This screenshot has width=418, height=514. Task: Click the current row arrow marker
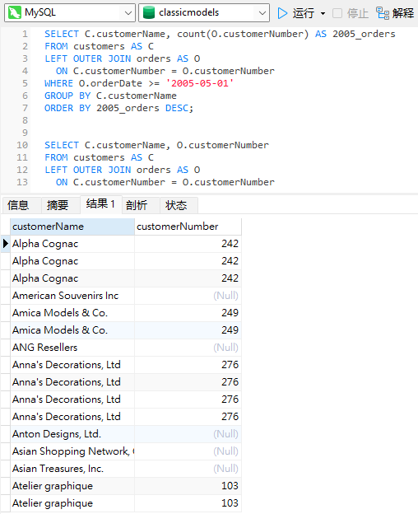(x=5, y=244)
